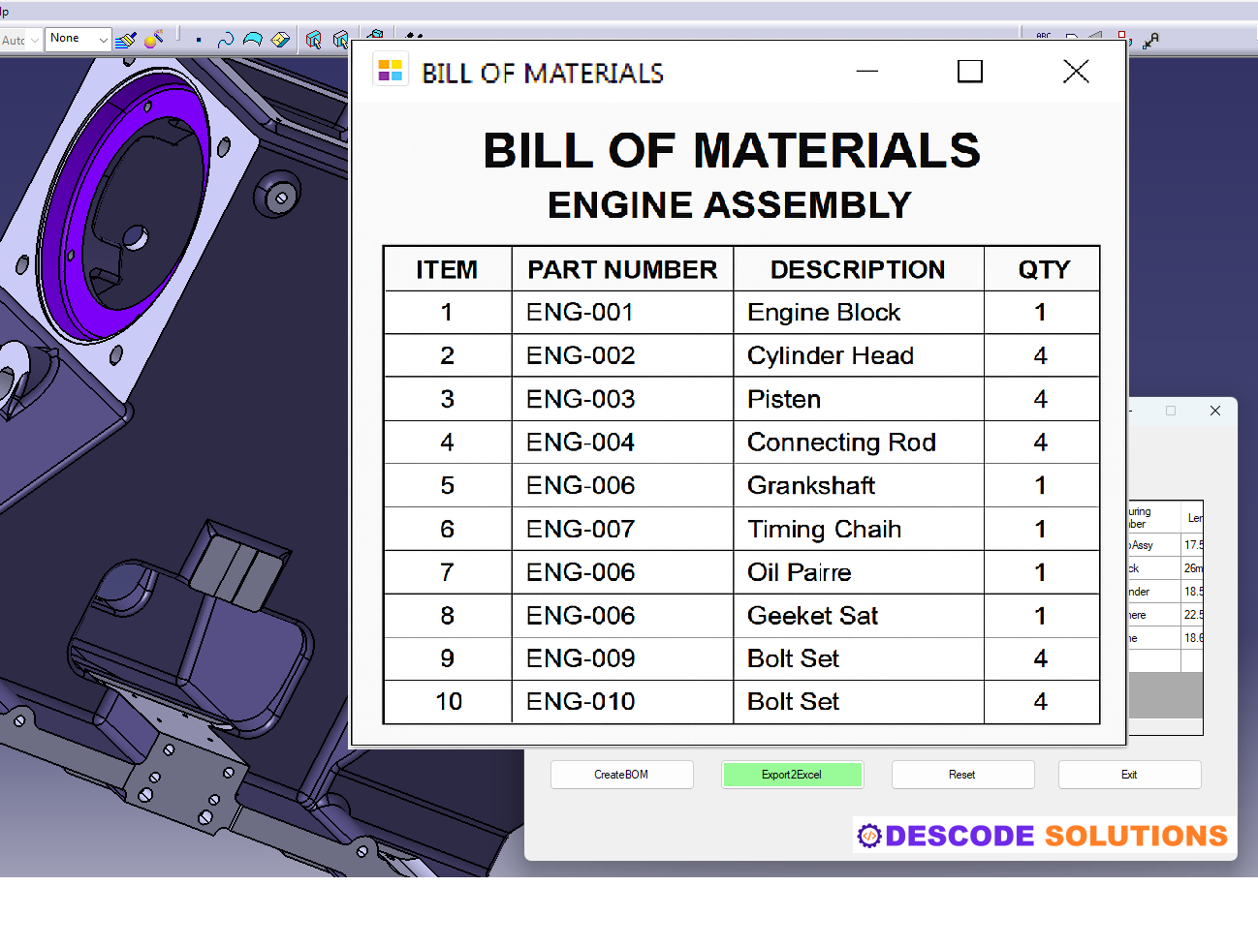Screen dimensions: 1258x947
Task: Select the spline curve tool
Action: tap(226, 41)
